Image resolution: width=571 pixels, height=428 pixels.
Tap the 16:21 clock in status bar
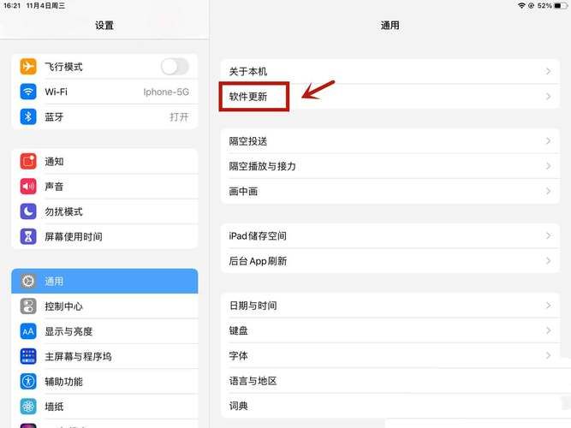12,5
